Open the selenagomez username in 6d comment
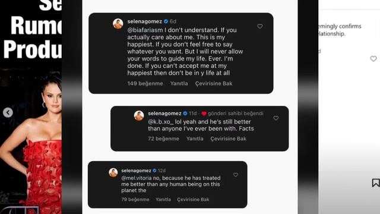Image resolution: width=380 pixels, height=214 pixels. tap(145, 21)
